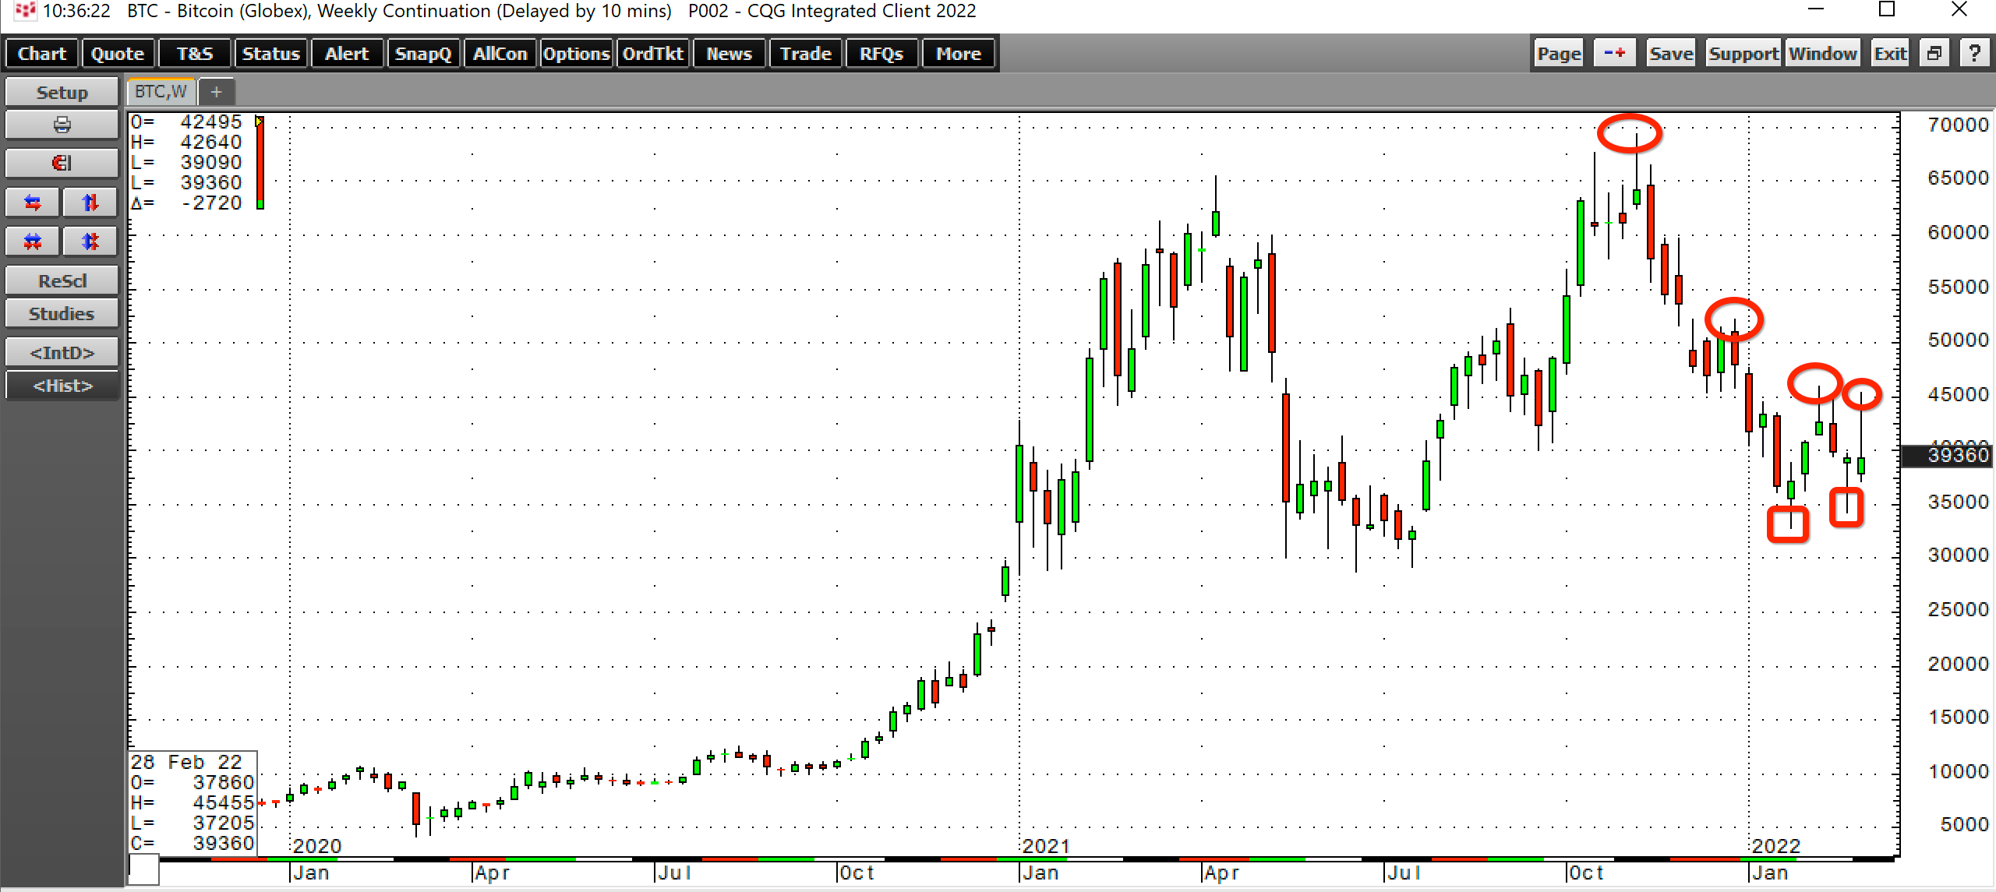Screen dimensions: 1996x892
Task: Click the minus-plus zoom button
Action: tap(1614, 54)
